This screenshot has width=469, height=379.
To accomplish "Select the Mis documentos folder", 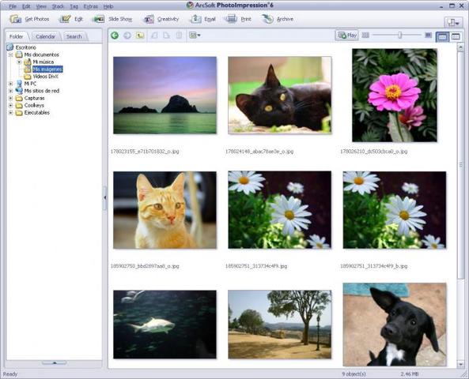I will point(42,54).
